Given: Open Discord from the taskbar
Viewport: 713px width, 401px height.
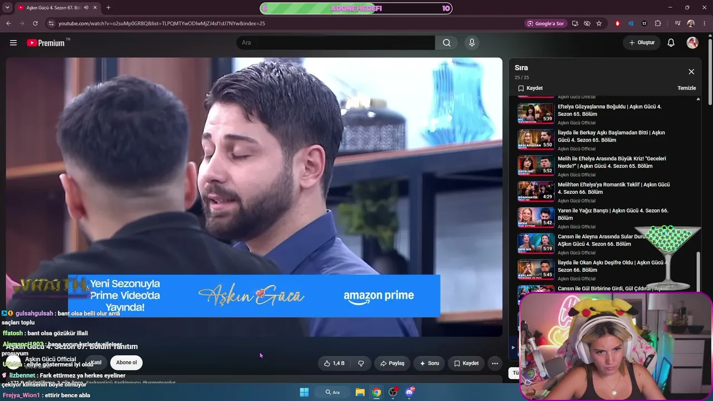Looking at the screenshot, I should tap(410, 392).
